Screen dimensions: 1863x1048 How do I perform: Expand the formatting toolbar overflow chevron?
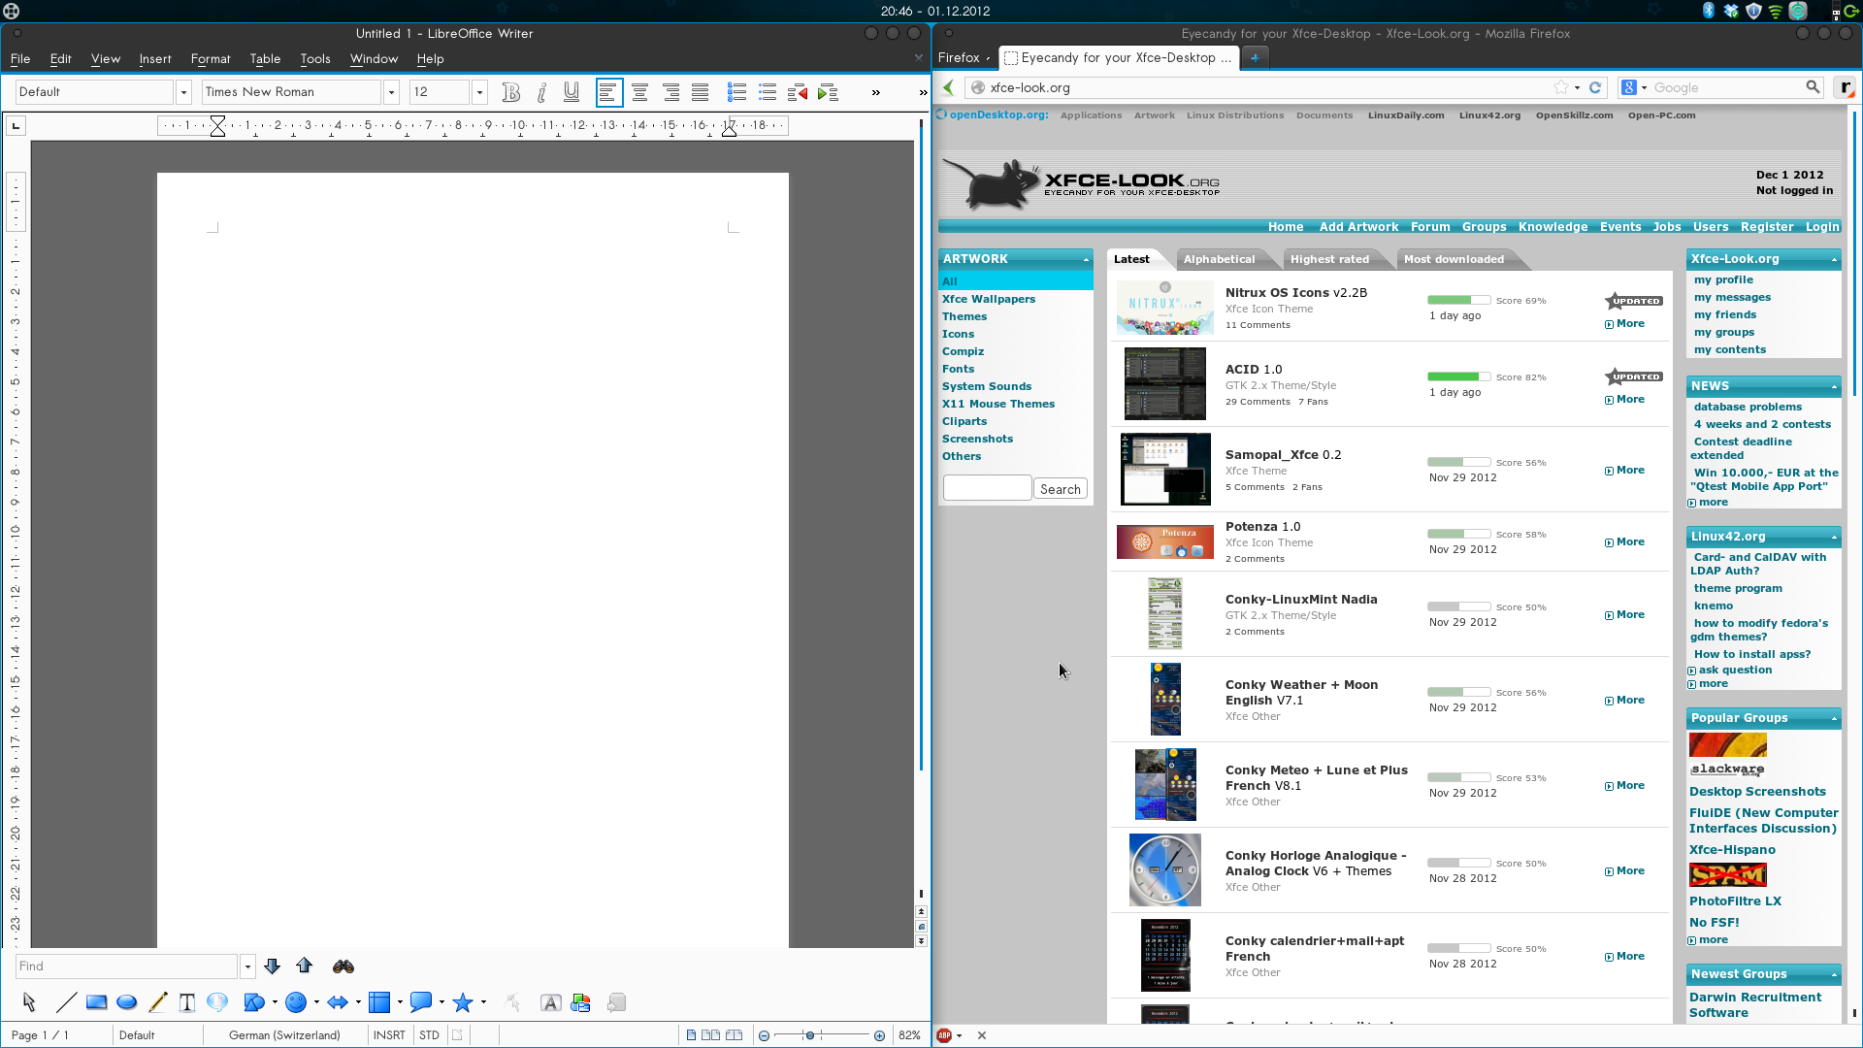(875, 92)
